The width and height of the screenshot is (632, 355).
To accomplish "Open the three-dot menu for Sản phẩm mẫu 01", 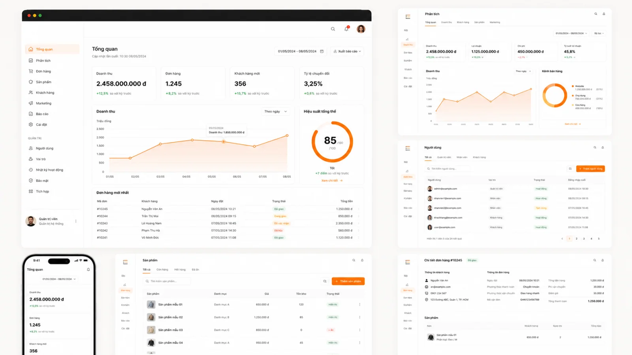I will [360, 305].
